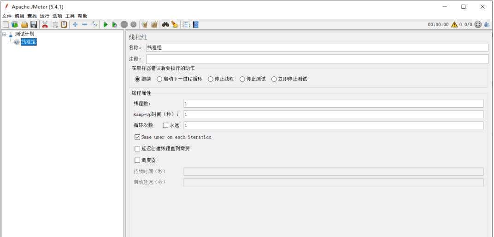This screenshot has height=237, width=494.
Task: Click the 线程数 input field
Action: 333,104
